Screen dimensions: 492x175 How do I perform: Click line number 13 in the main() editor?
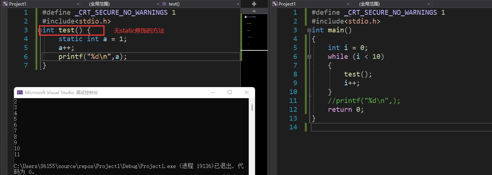[293, 118]
